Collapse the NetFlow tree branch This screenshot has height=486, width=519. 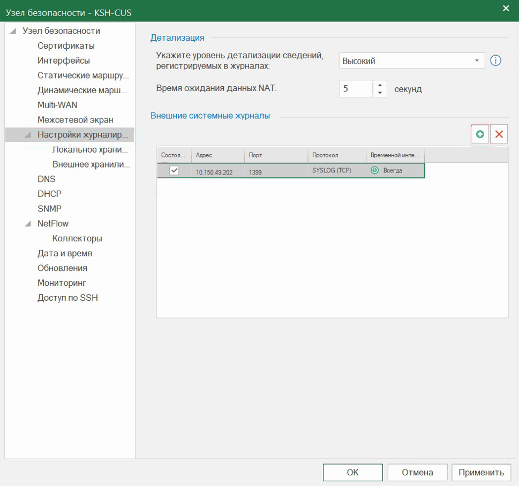pyautogui.click(x=28, y=223)
